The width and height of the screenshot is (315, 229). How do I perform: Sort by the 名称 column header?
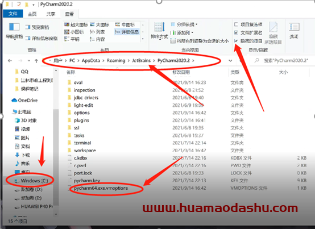[71, 72]
